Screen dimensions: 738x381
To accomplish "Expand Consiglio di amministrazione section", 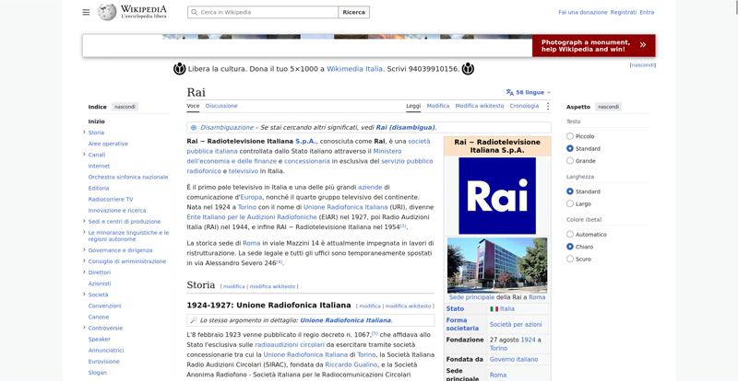I will click(x=84, y=261).
